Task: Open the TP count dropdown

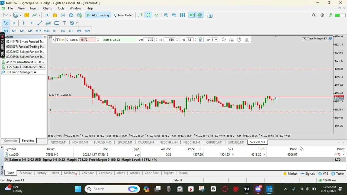Action: (214, 40)
